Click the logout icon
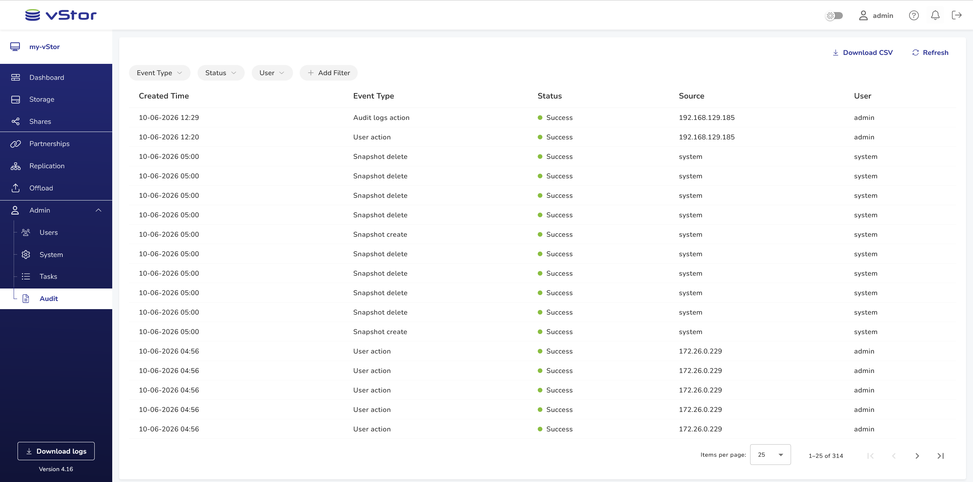 click(x=957, y=15)
